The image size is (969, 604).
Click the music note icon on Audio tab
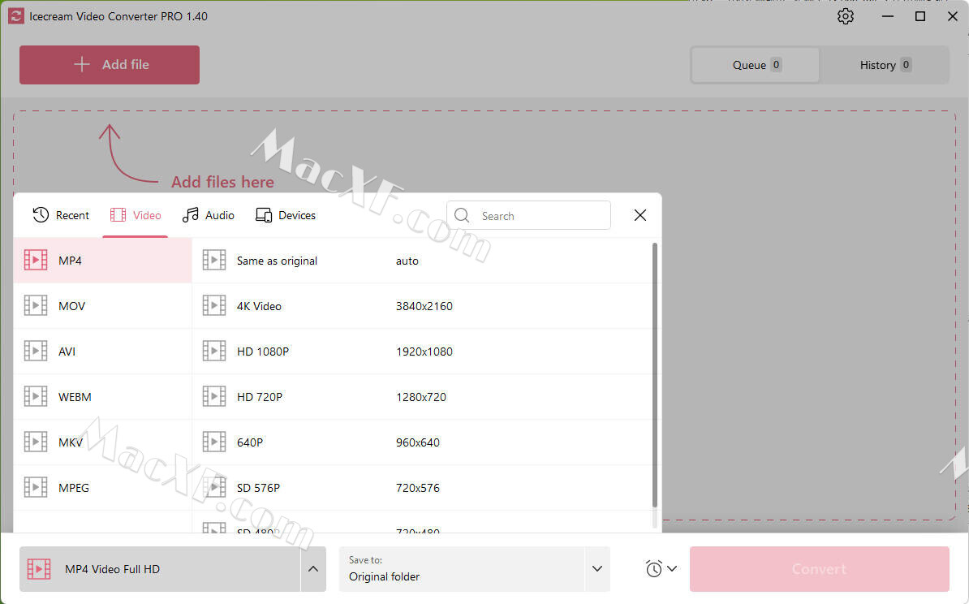(191, 214)
